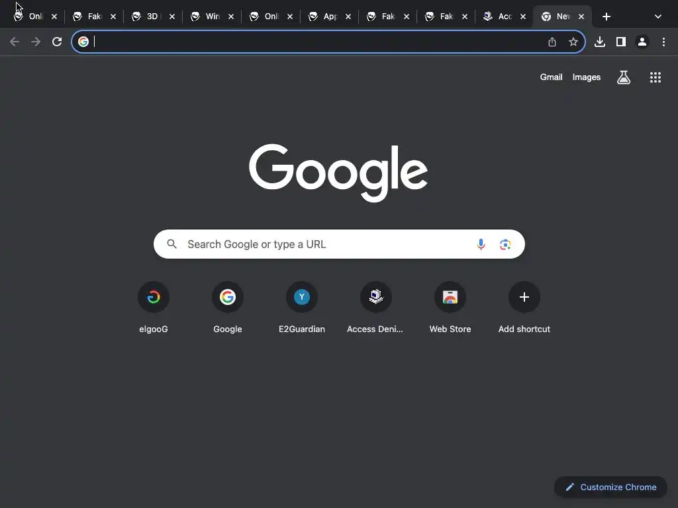Bookmark this tab with the star icon
The height and width of the screenshot is (508, 678).
pos(573,42)
